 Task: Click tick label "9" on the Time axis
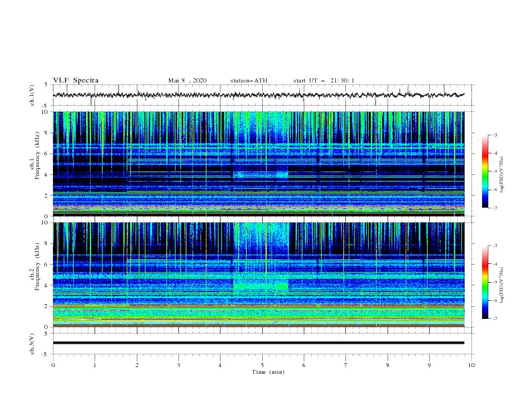[x=429, y=365]
